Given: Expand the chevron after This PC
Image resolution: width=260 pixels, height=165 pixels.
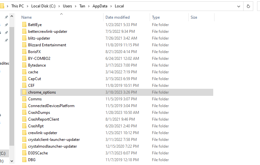Looking at the screenshot, I should (x=28, y=6).
